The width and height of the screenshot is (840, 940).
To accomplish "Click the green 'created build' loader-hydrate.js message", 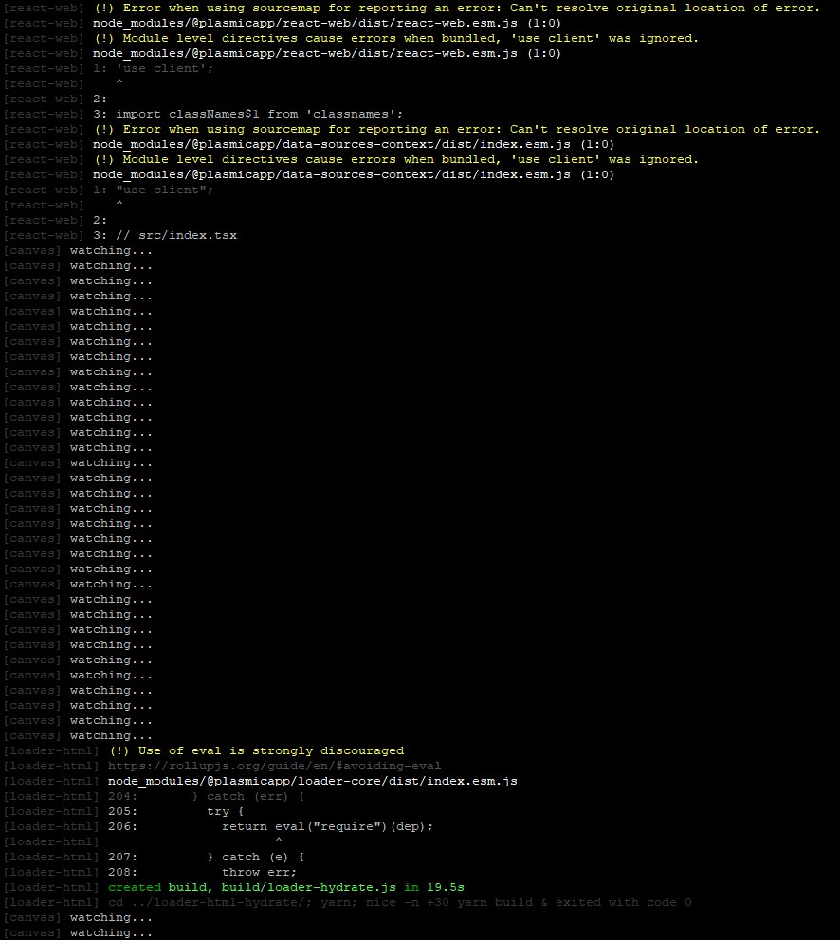I will 285,887.
